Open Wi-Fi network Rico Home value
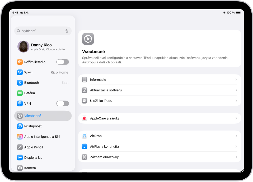Viewport: 253px width, 182px height. (59, 72)
